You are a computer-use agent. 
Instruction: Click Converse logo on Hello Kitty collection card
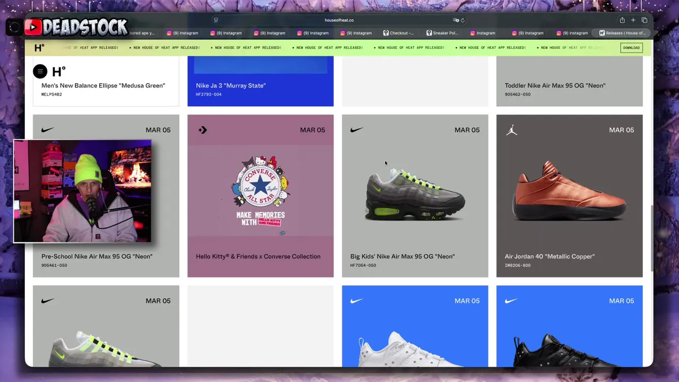(202, 130)
